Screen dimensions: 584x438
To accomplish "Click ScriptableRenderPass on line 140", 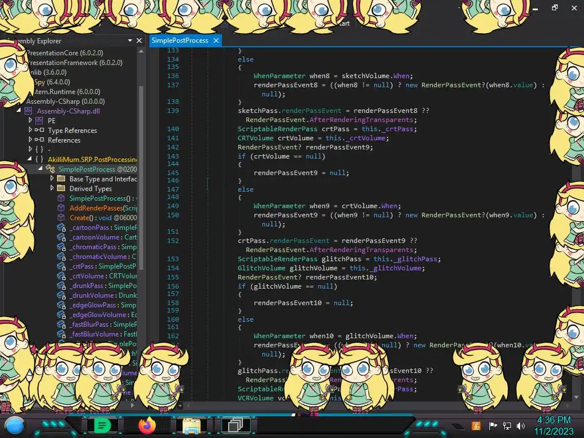I will [278, 129].
